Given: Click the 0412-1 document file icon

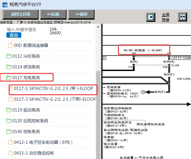Looking at the screenshot, I should [x=11, y=142].
